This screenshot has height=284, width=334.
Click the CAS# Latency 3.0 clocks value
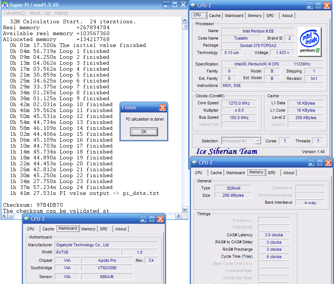(x=274, y=235)
